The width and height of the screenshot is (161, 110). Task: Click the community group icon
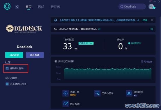pos(7,68)
